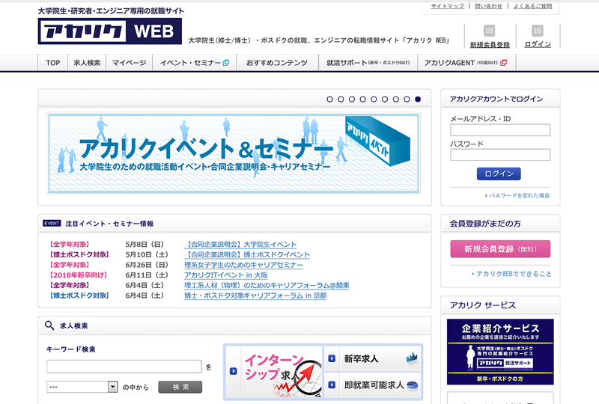599x404 pixels.
Task: Open the イベント・セミナー navigation tab
Action: 195,63
